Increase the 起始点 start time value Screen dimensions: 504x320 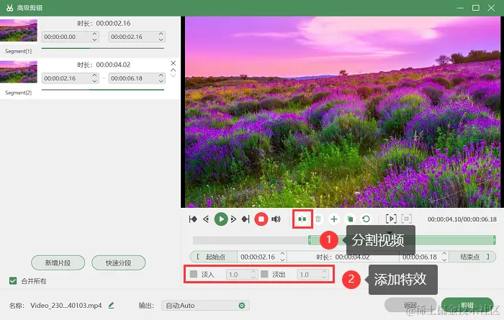(x=282, y=254)
